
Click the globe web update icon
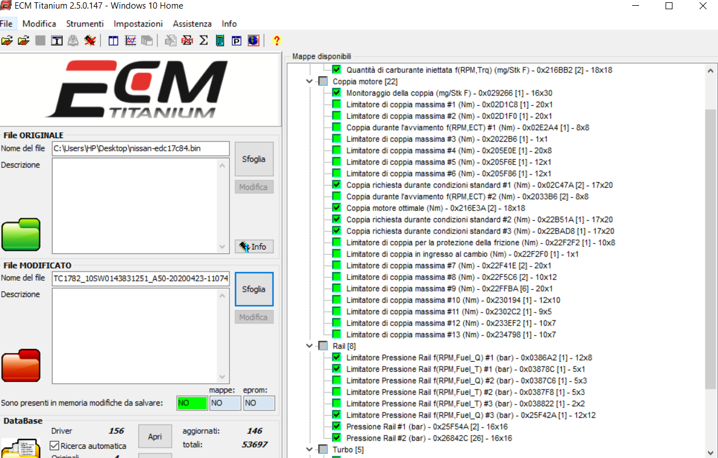pyautogui.click(x=253, y=40)
